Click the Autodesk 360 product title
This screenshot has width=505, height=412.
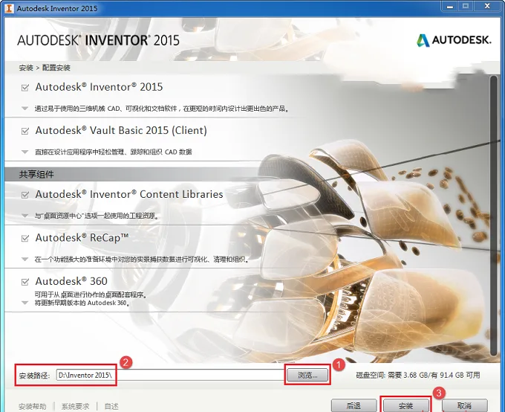coord(71,281)
